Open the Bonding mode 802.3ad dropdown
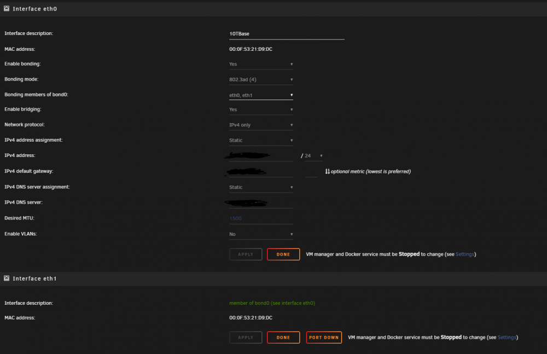547x354 pixels. 261,79
